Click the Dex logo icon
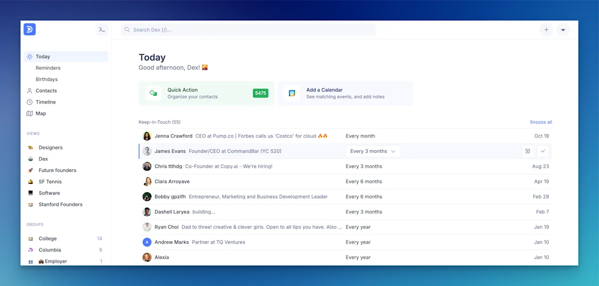599x286 pixels. [29, 29]
